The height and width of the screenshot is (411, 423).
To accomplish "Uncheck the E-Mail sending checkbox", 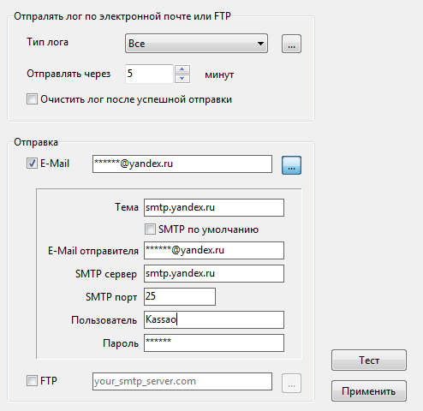I will pos(32,164).
